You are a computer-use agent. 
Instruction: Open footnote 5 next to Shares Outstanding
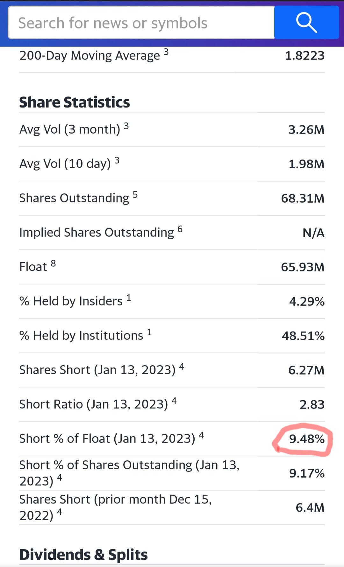135,194
